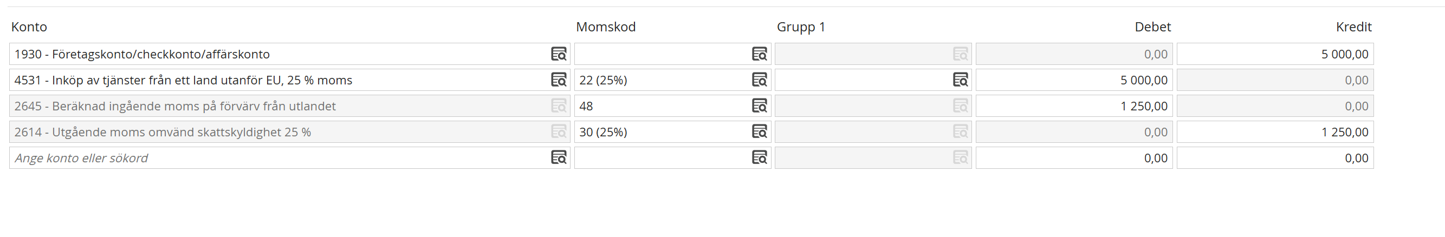Open Momskod lookup in empty bottom row
Viewport: 1445px width, 237px height.
click(759, 158)
